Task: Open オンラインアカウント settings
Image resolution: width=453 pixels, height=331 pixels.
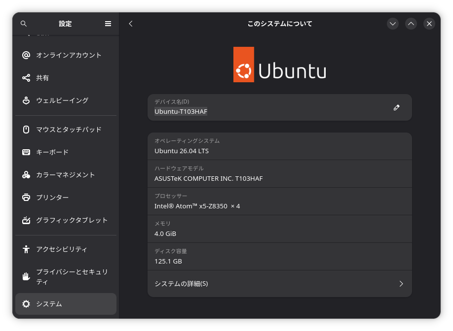Action: point(66,55)
